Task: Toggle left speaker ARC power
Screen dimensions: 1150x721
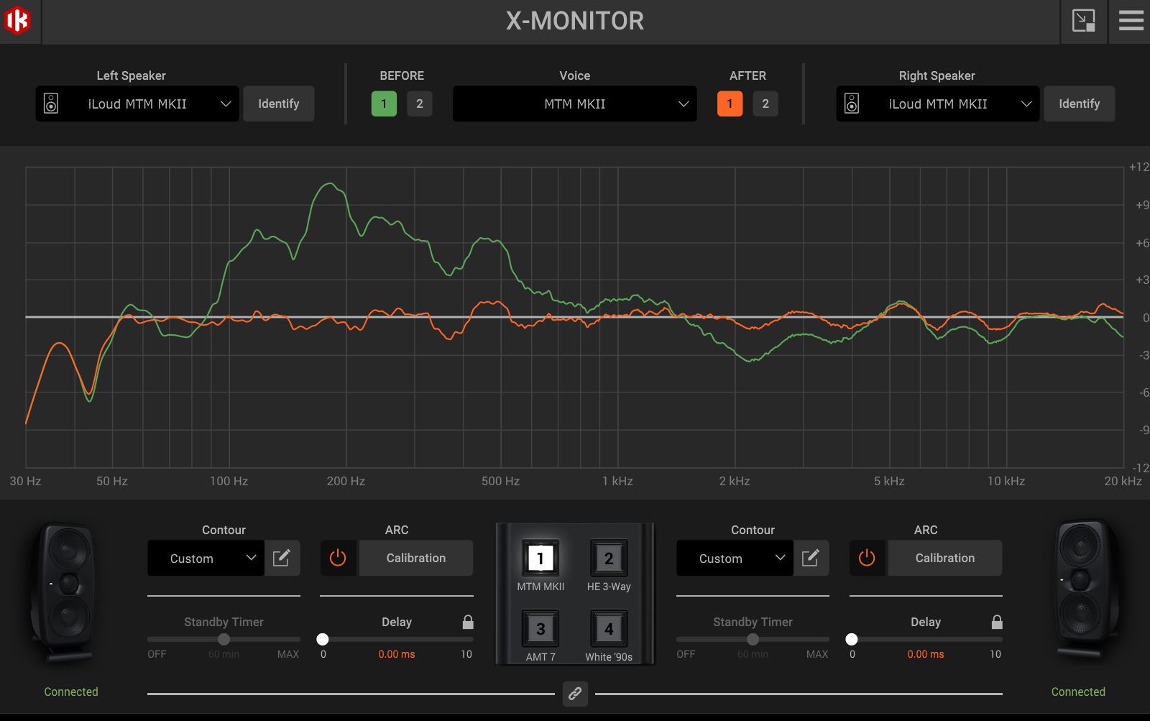Action: pyautogui.click(x=338, y=558)
